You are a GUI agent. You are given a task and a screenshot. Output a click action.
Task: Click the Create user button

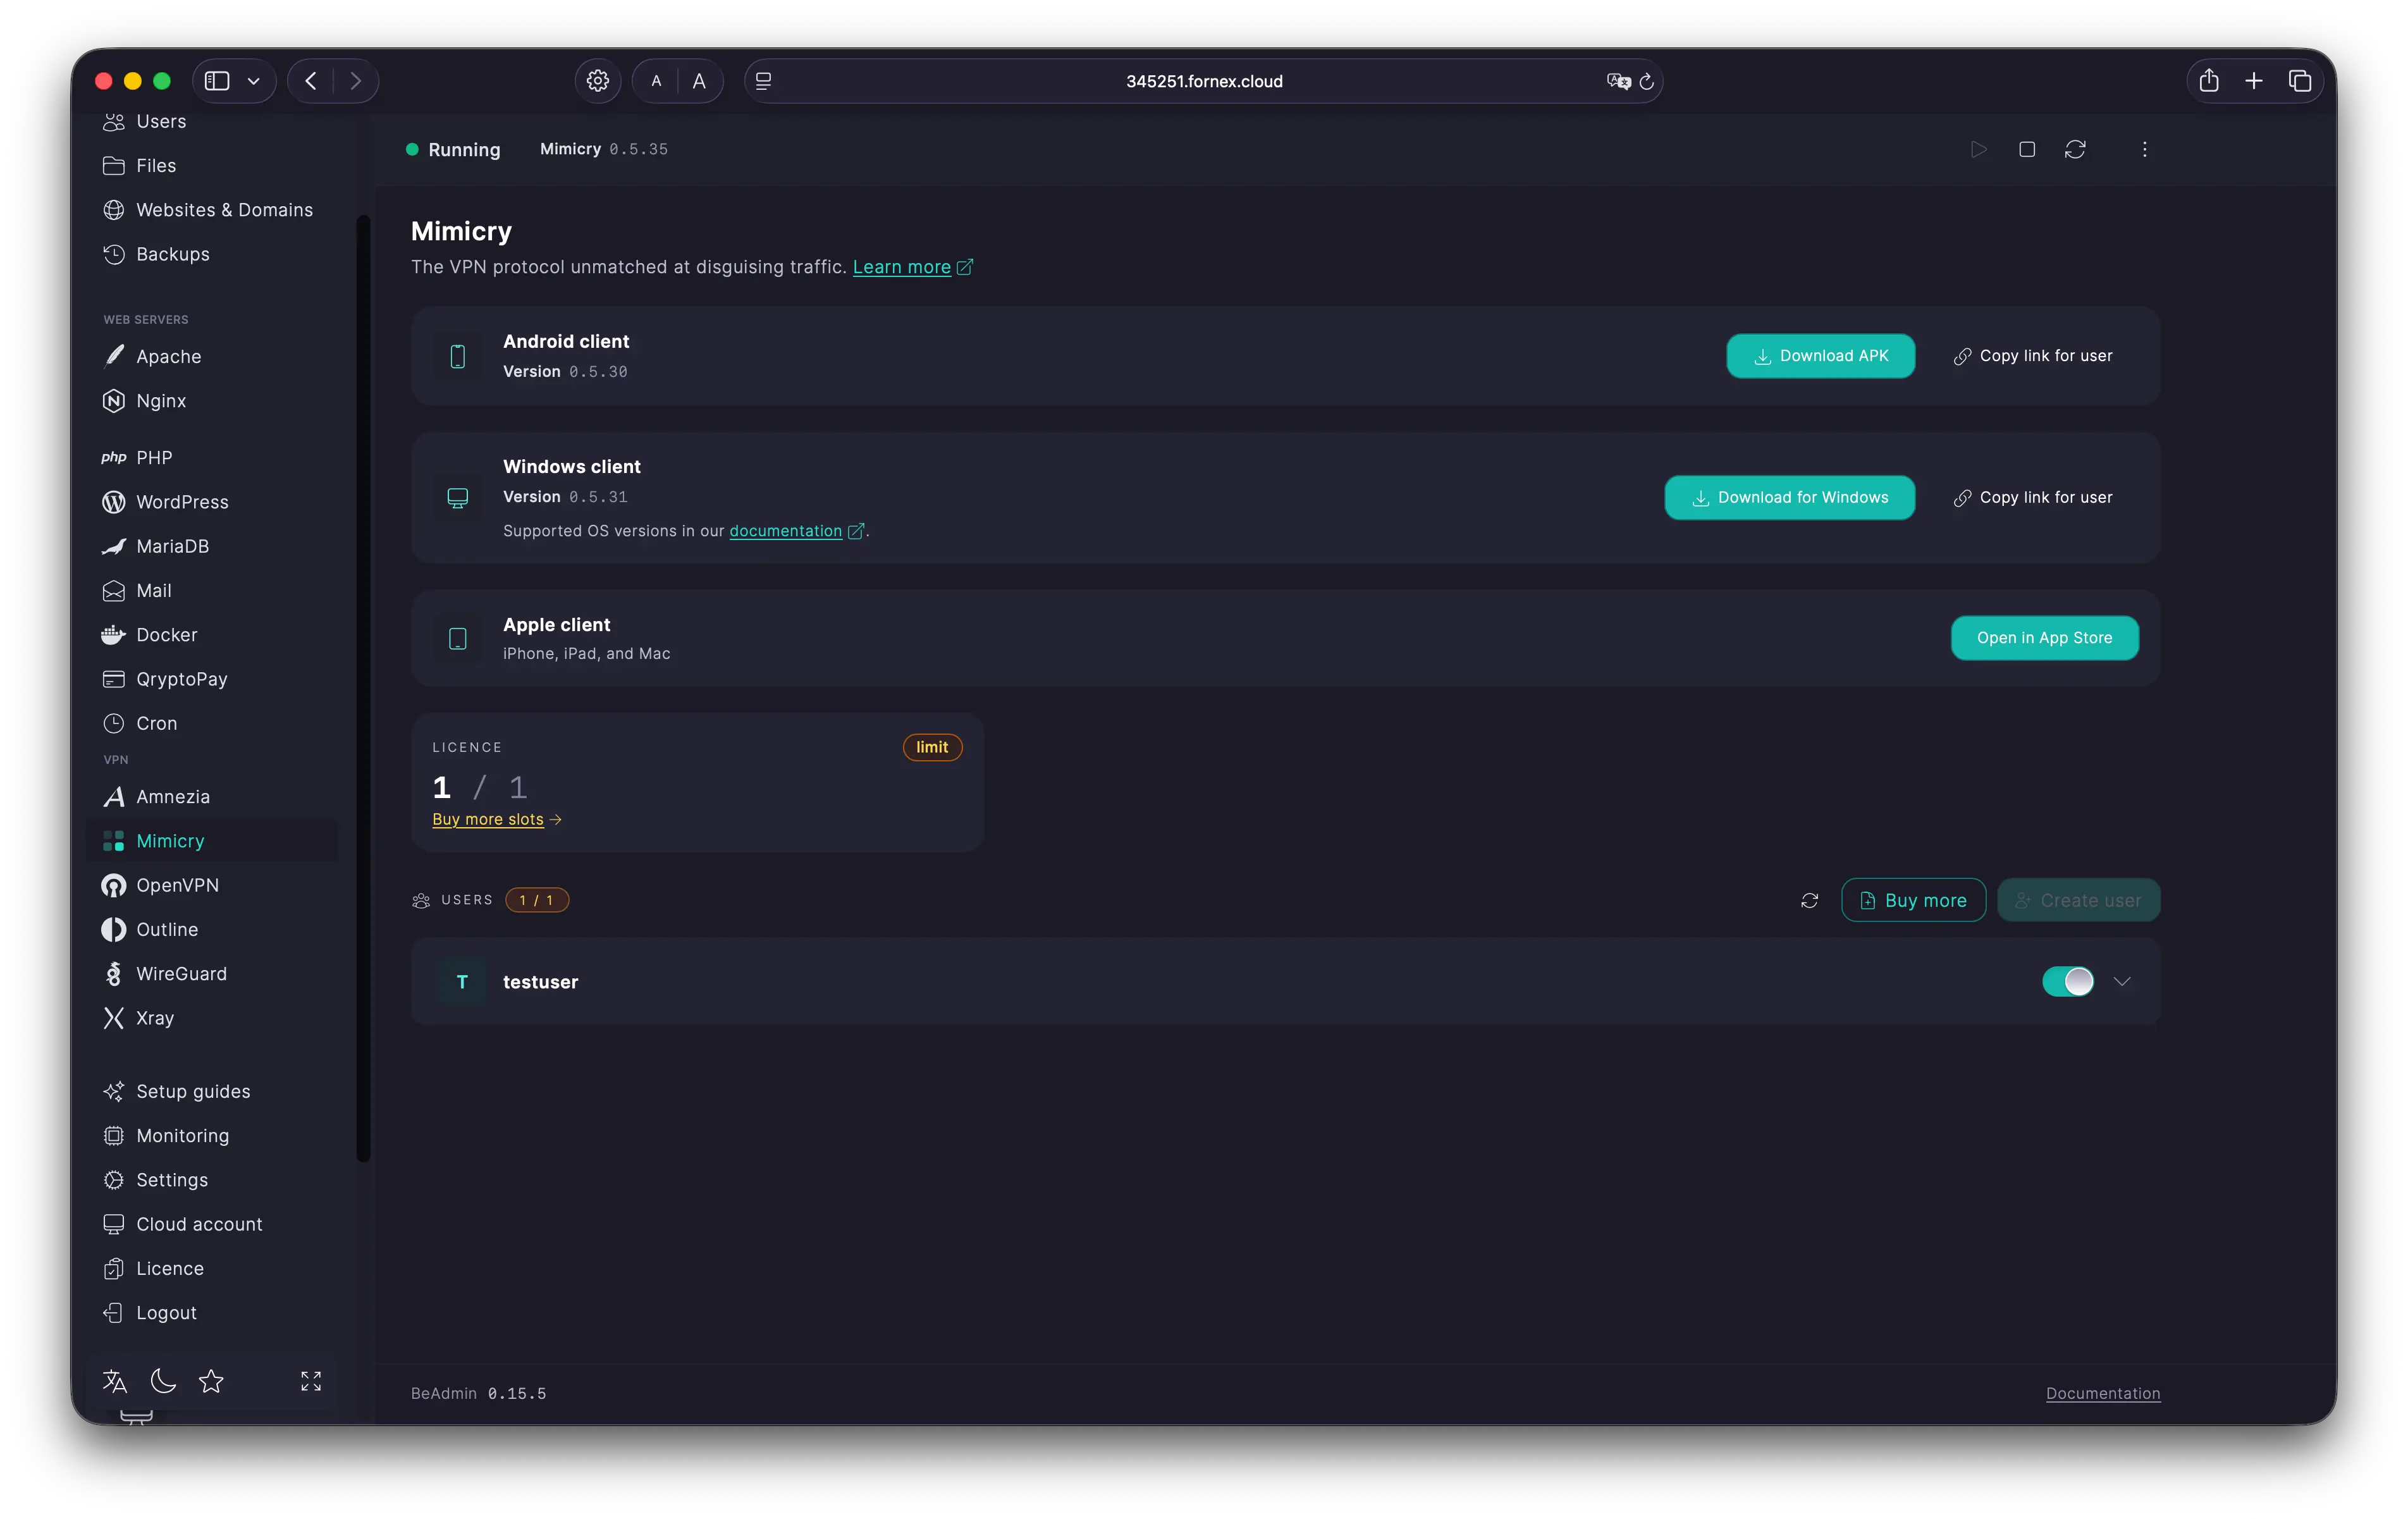click(x=2078, y=900)
